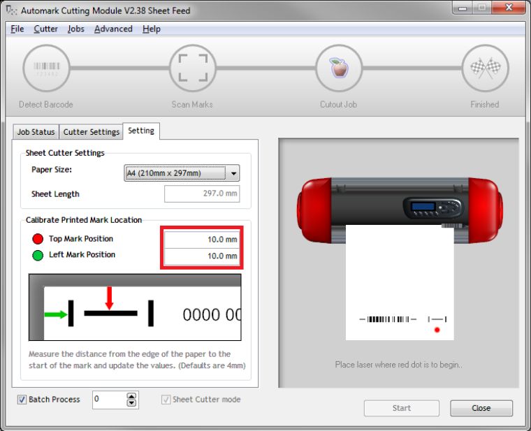The height and width of the screenshot is (431, 531).
Task: Click the Finished checkered flags icon
Action: point(484,68)
